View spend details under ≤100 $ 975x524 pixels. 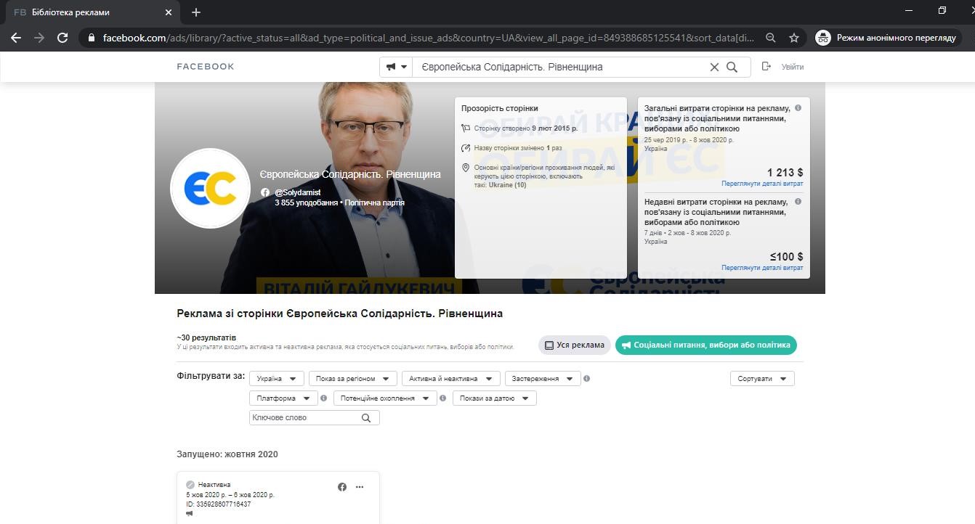[x=762, y=267]
